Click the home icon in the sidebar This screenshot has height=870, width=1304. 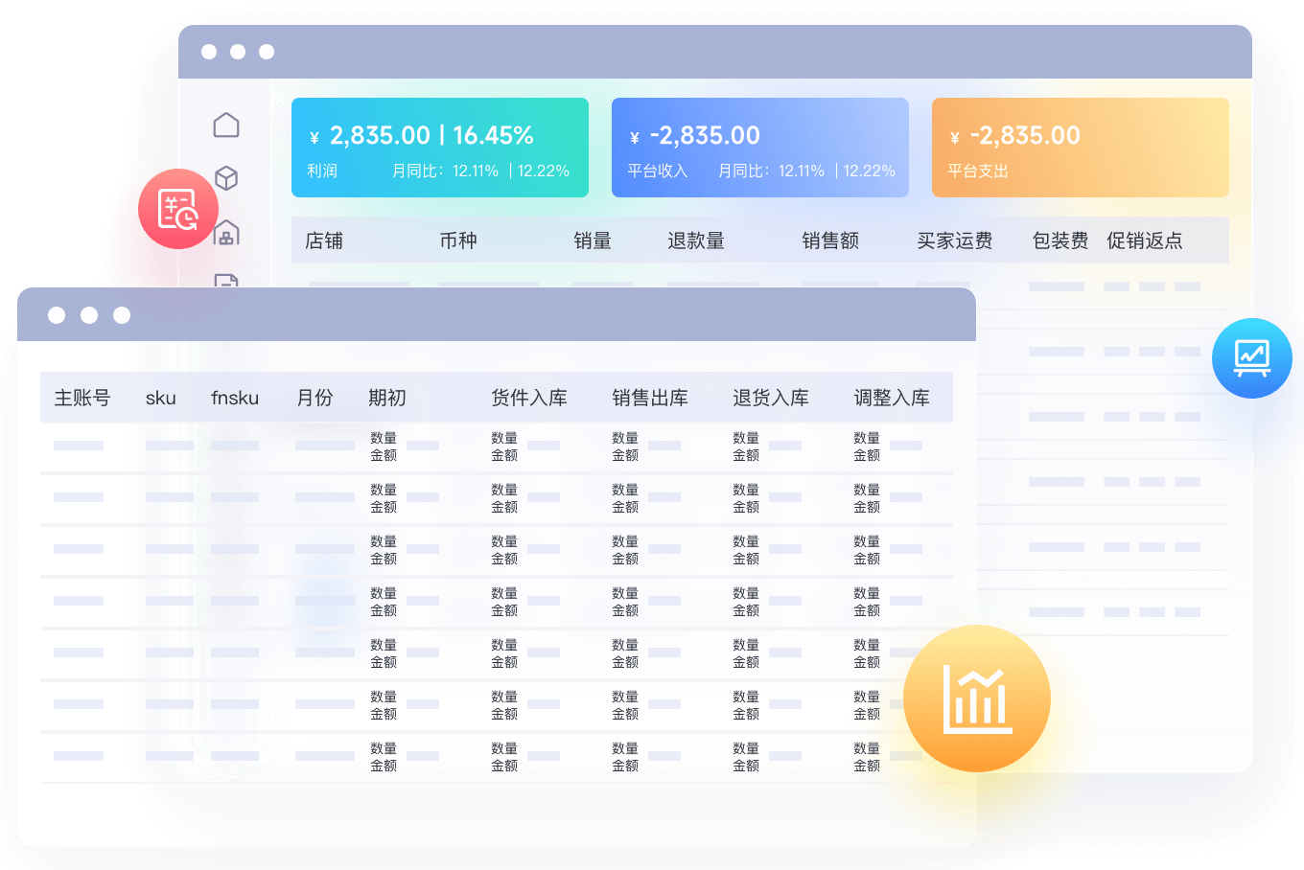(226, 126)
